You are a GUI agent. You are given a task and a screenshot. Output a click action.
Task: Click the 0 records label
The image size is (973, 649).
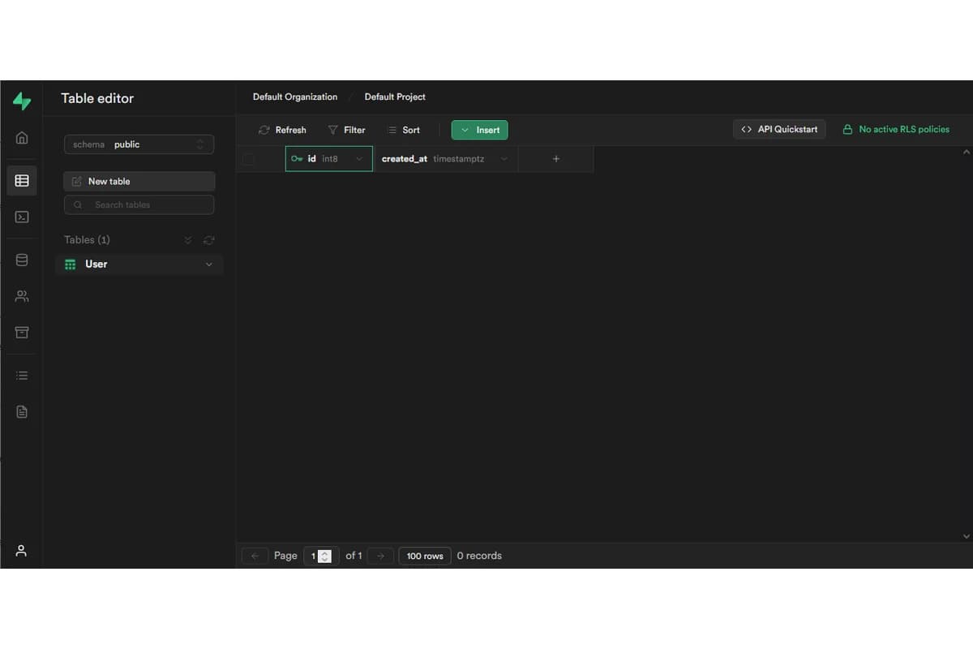pyautogui.click(x=479, y=556)
